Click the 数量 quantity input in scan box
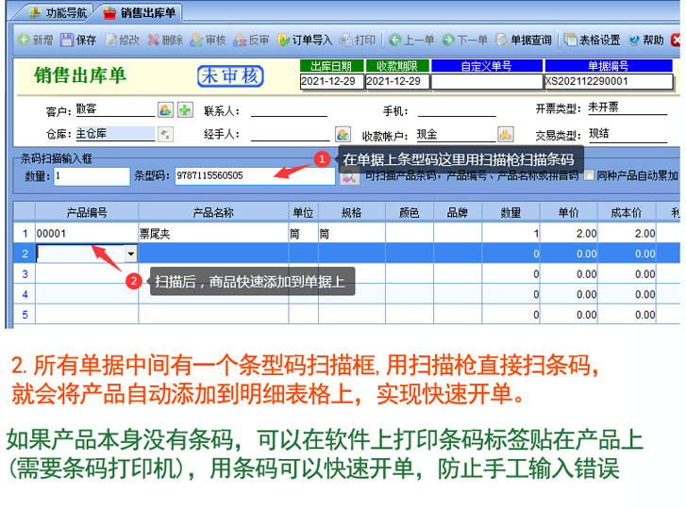This screenshot has width=686, height=509. click(x=91, y=175)
